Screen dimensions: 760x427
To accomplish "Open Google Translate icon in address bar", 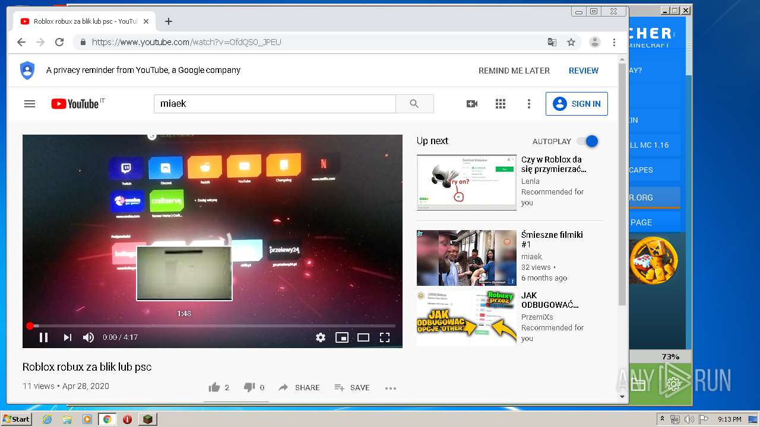I will point(552,42).
